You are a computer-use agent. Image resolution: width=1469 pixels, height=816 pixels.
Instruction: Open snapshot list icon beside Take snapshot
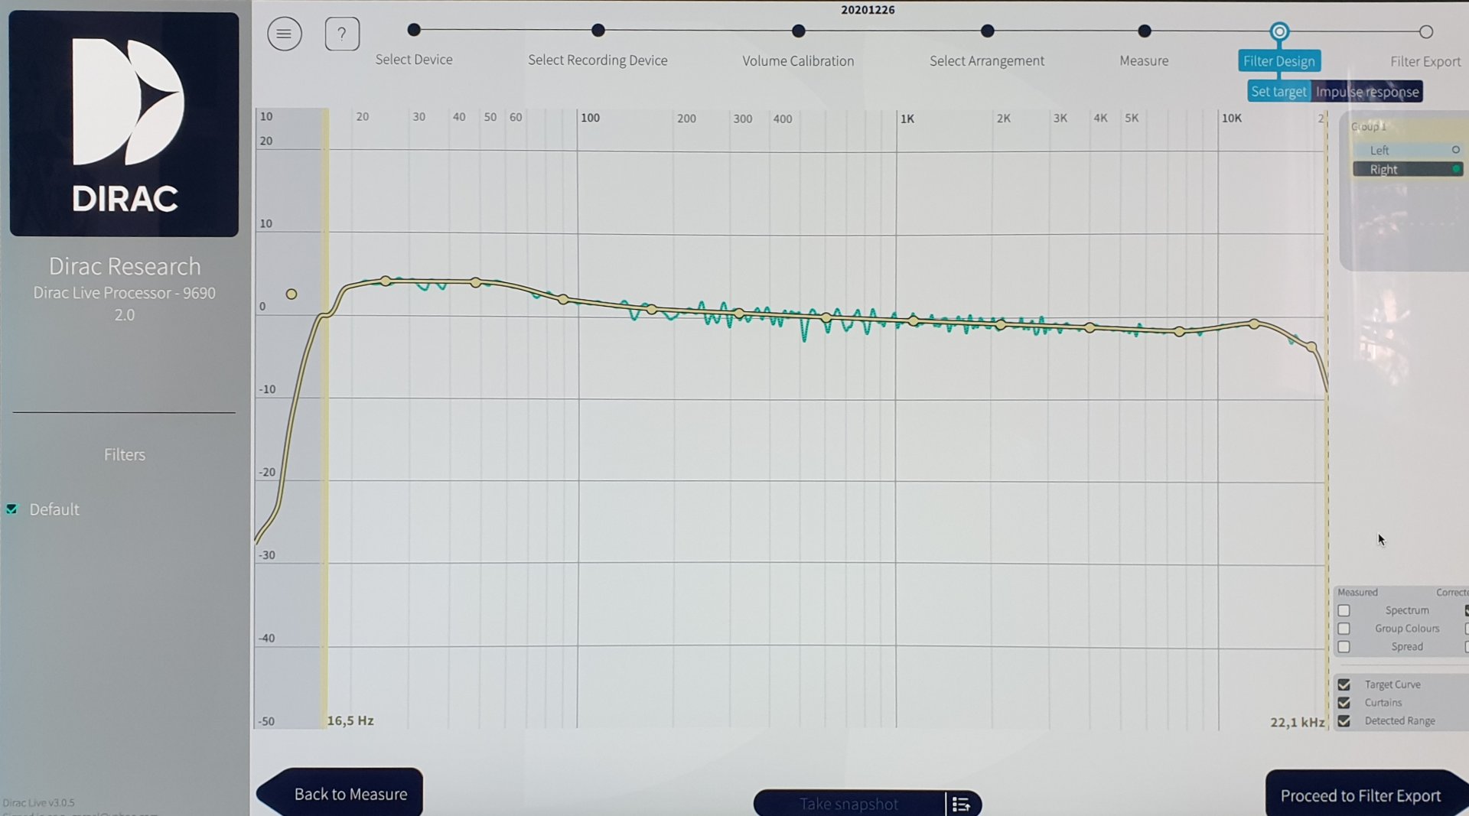pyautogui.click(x=961, y=804)
